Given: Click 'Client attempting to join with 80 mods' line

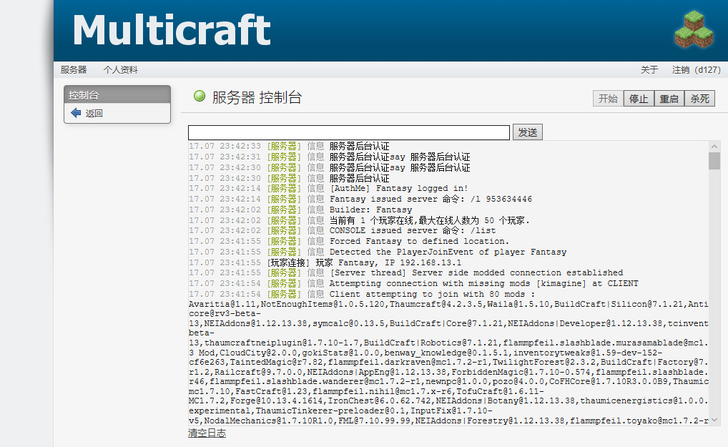Looking at the screenshot, I should coord(362,294).
